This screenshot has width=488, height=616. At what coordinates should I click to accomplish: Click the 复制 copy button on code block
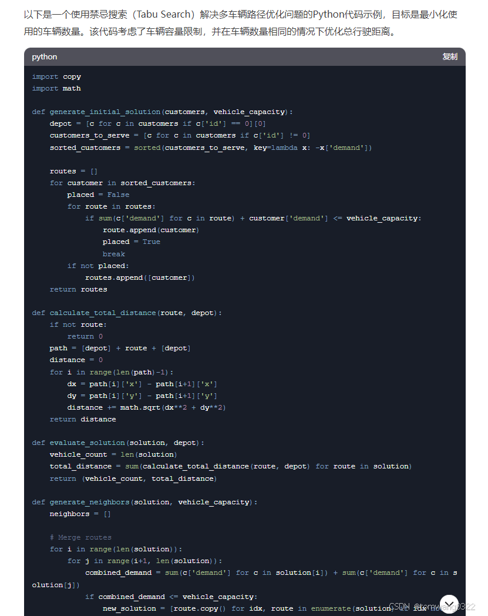tap(449, 56)
